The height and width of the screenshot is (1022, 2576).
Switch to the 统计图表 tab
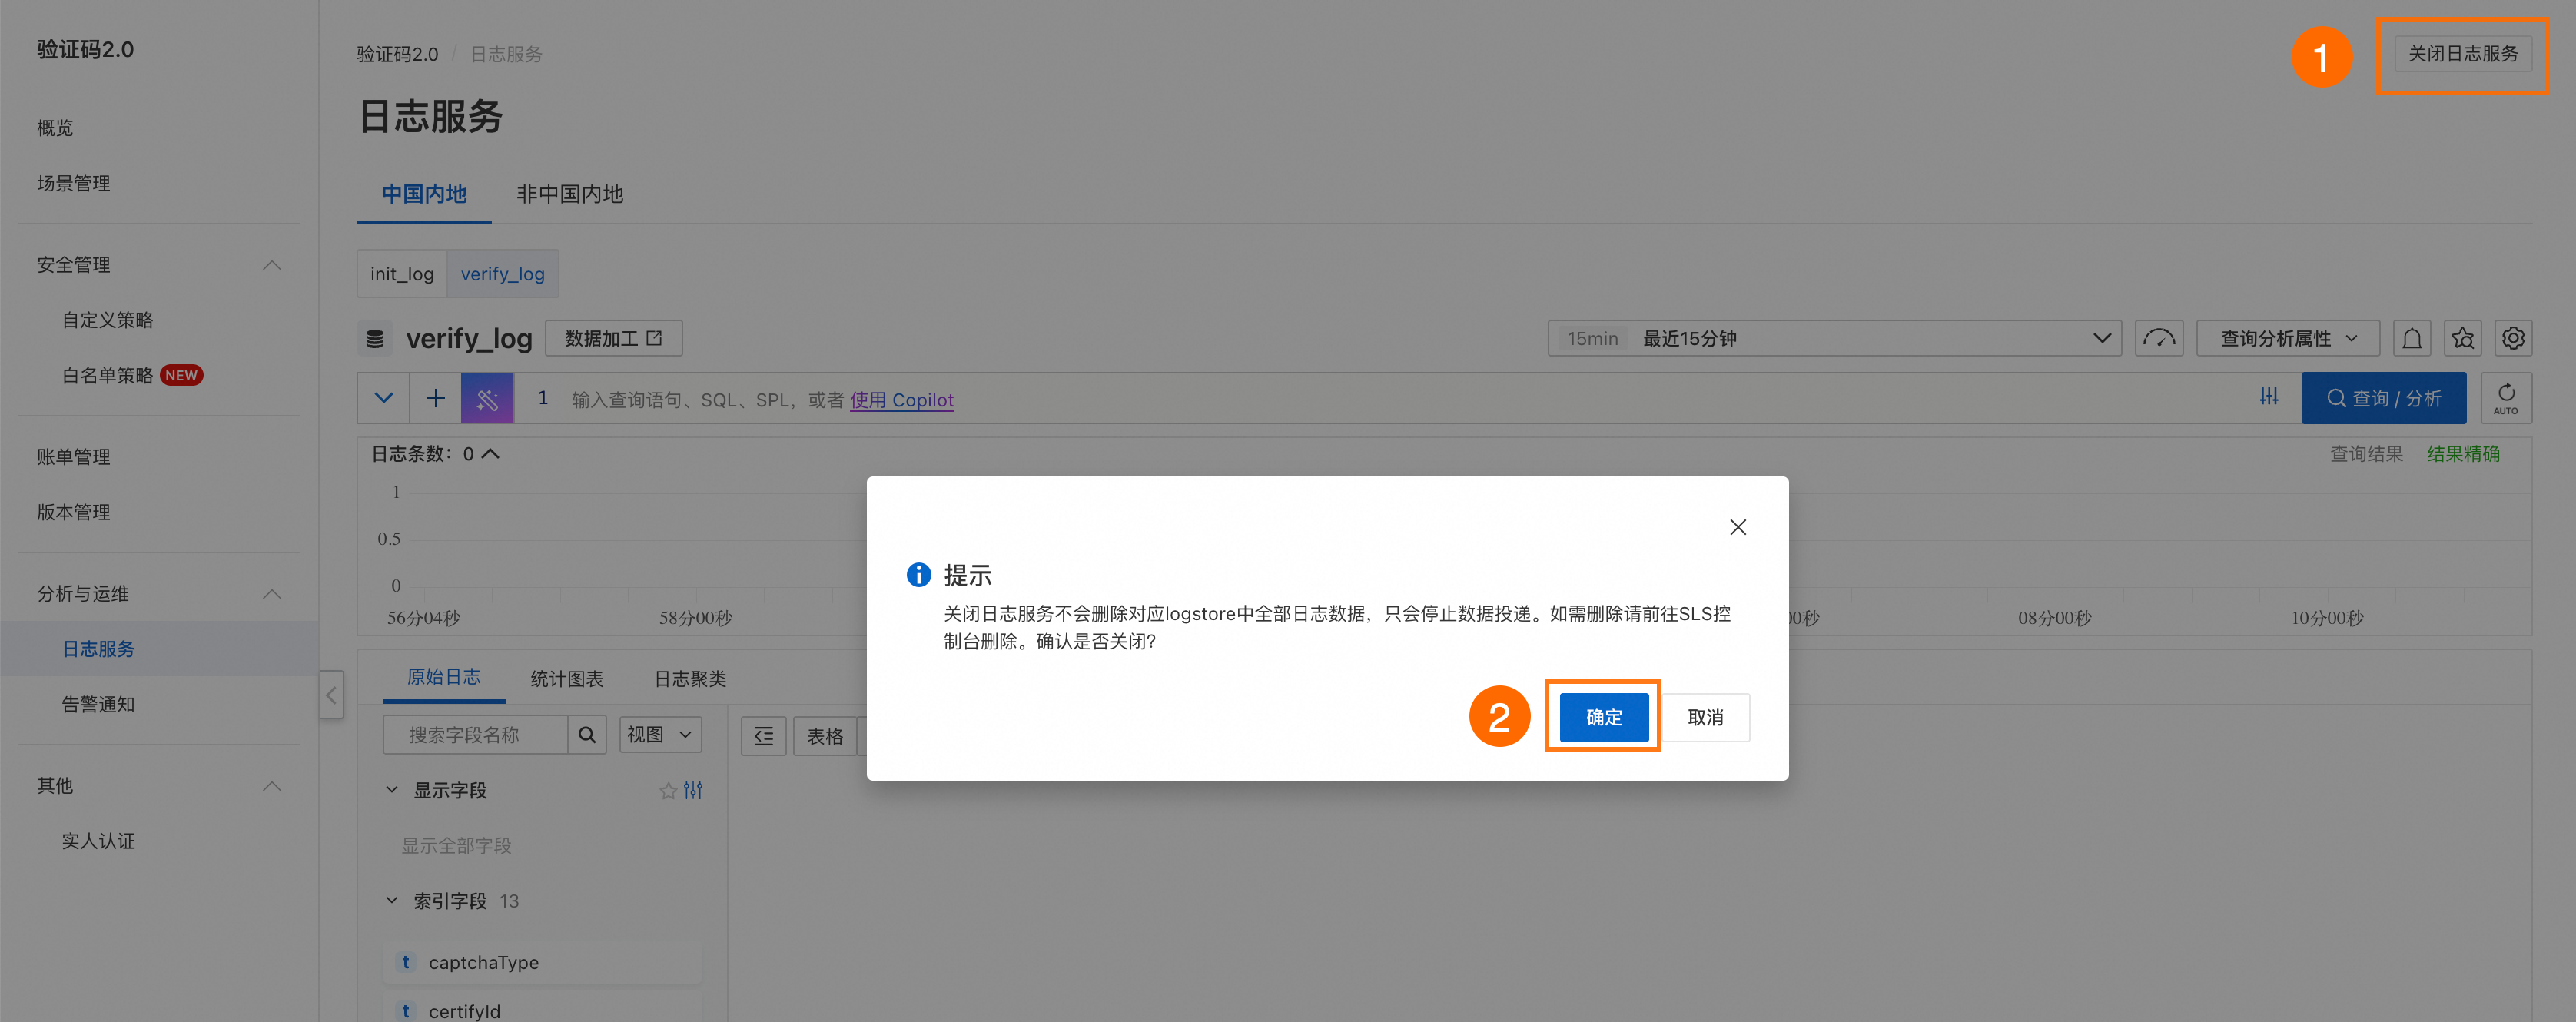click(x=566, y=678)
